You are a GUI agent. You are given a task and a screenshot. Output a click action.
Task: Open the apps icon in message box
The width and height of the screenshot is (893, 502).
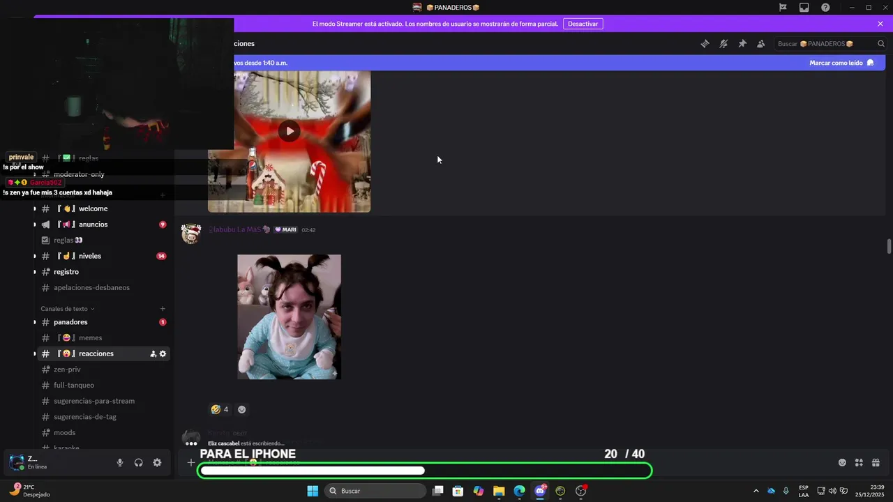tap(859, 462)
